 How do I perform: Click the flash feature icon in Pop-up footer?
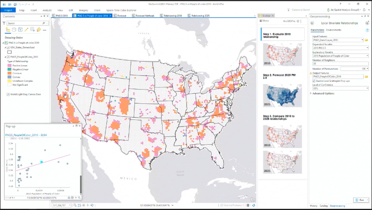76,198
